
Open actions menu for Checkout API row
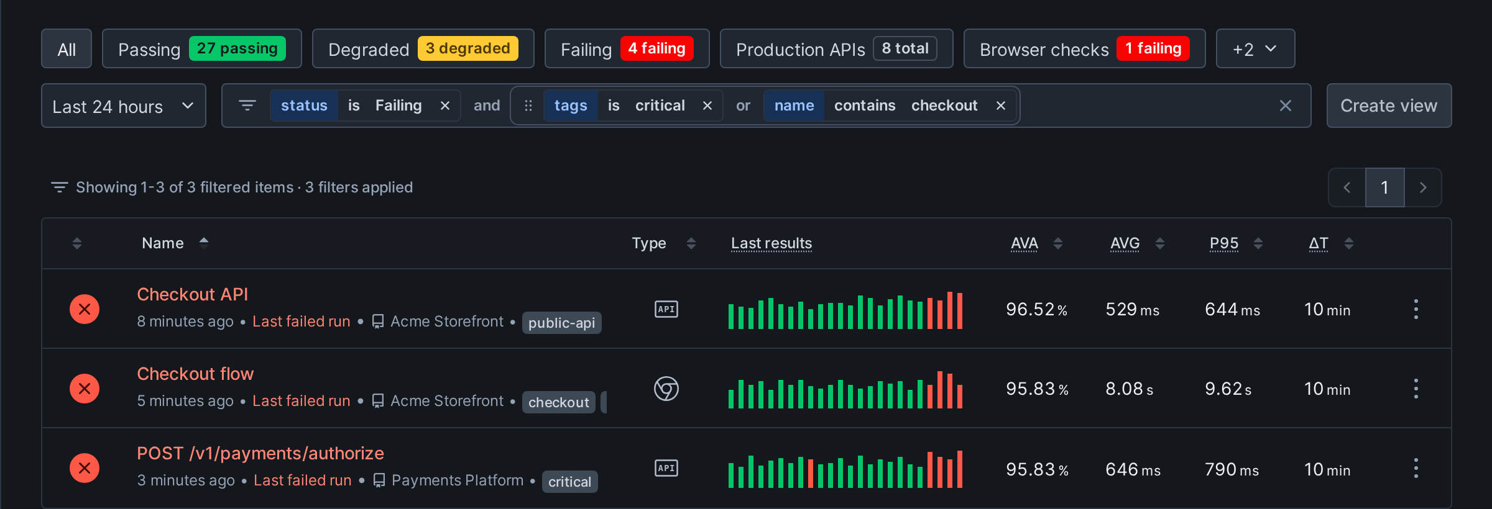pos(1416,309)
